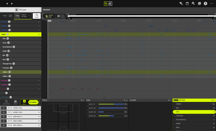Click the Private user icon
Image resolution: width=216 pixels, height=131 pixels.
coord(17,10)
